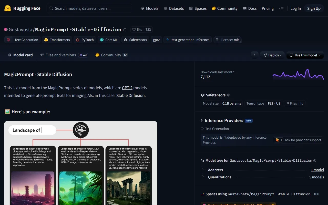Expand the navigation overflow menu icon

[281, 8]
